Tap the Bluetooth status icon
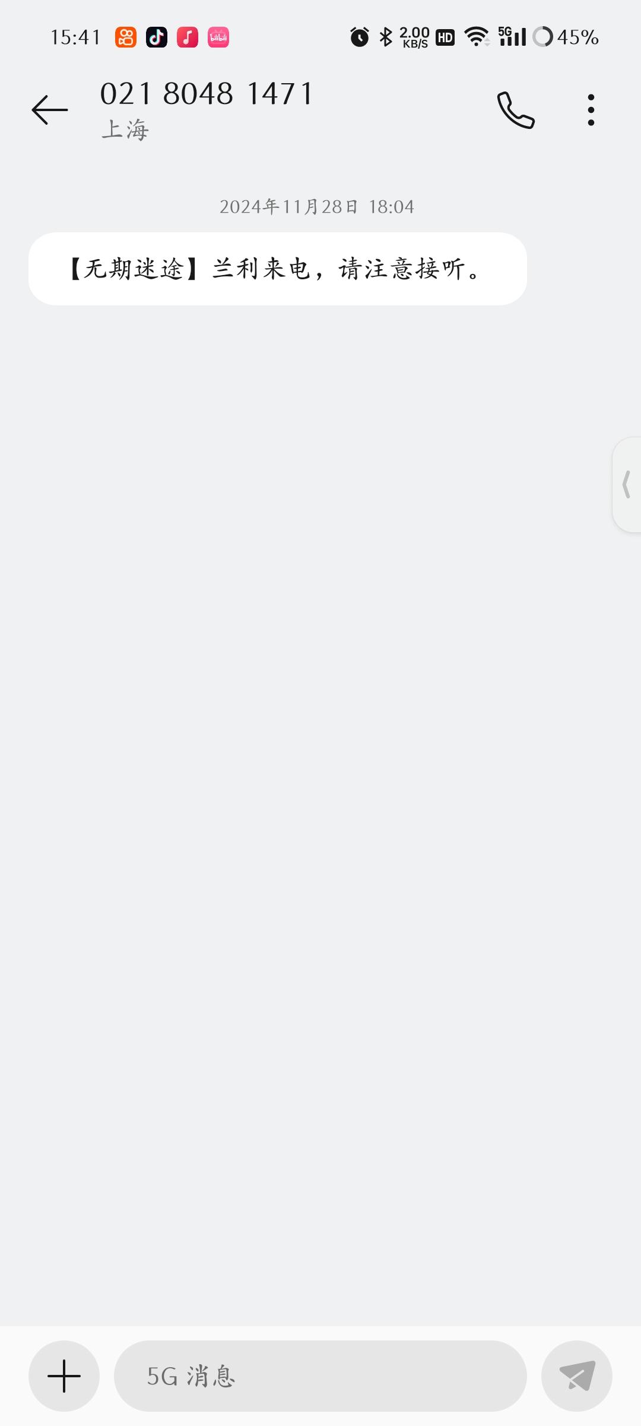641x1426 pixels. point(386,37)
